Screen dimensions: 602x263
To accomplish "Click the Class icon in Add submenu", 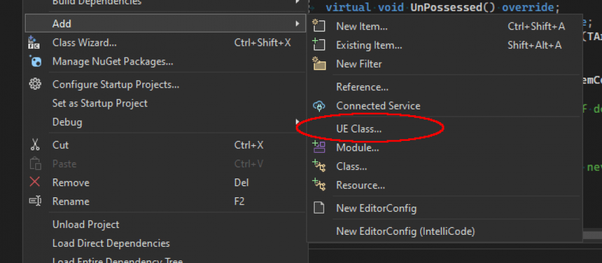I will (x=319, y=166).
